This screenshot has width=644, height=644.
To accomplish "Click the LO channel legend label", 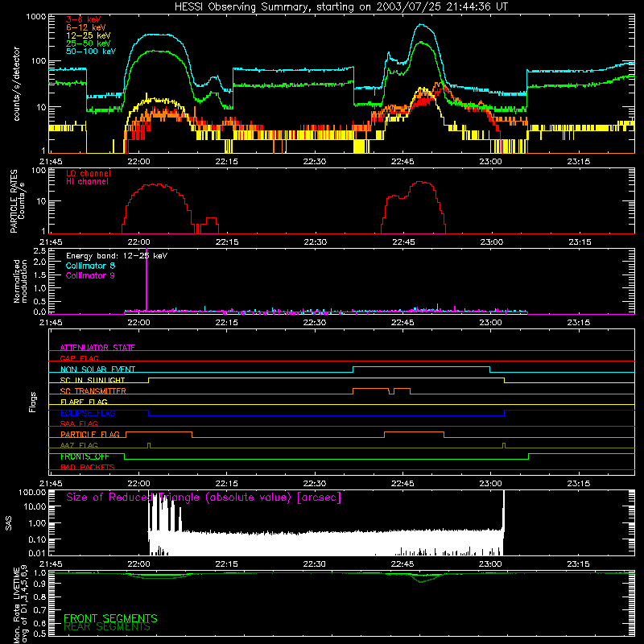I will point(89,173).
